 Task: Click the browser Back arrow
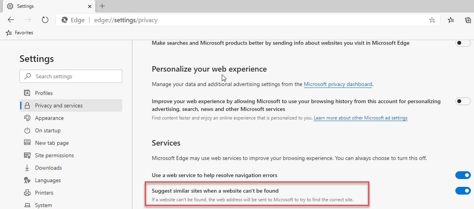click(11, 20)
